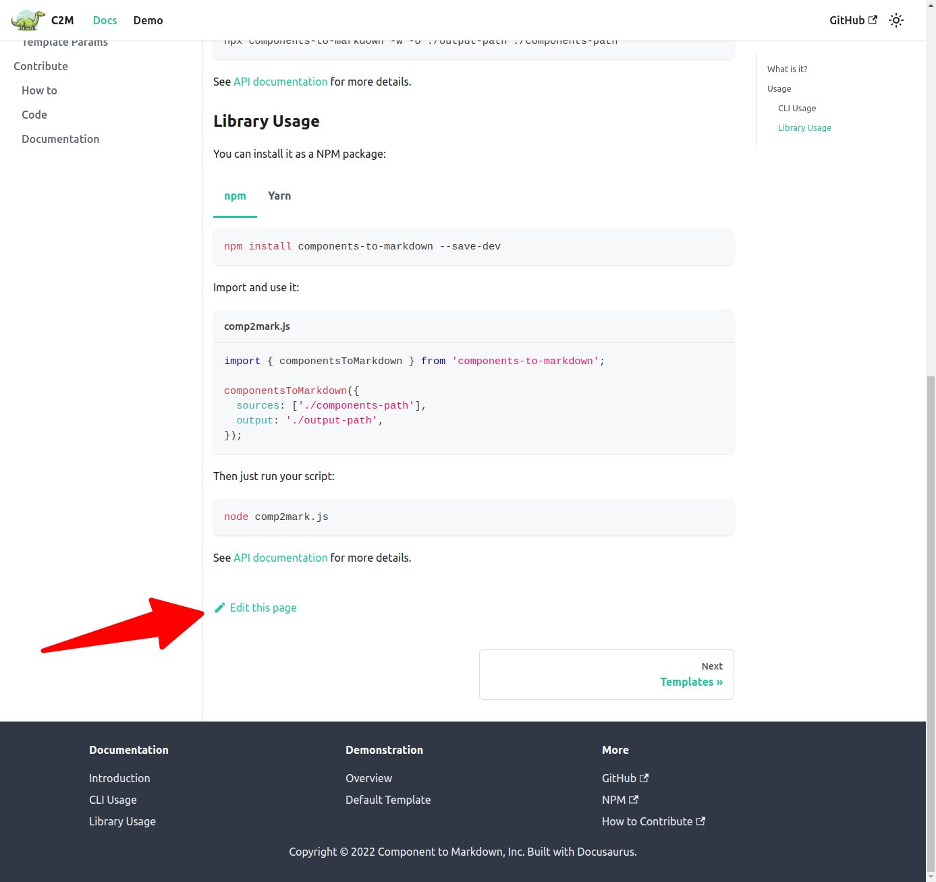This screenshot has height=882, width=936.
Task: Open the Docs navbar item
Action: [105, 20]
